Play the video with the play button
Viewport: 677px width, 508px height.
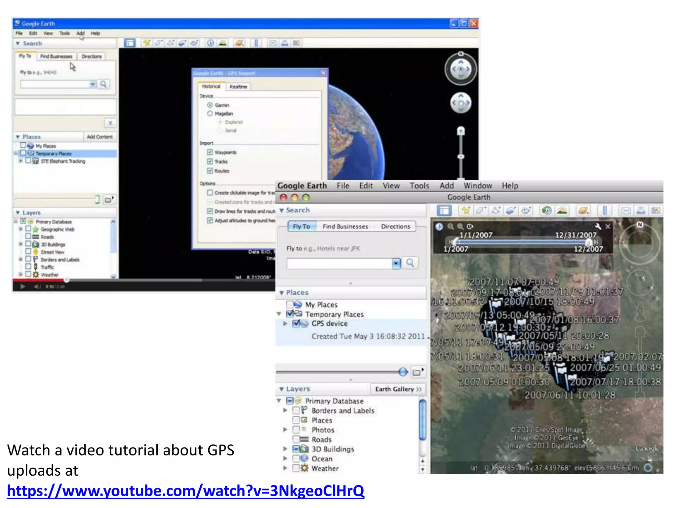(22, 286)
